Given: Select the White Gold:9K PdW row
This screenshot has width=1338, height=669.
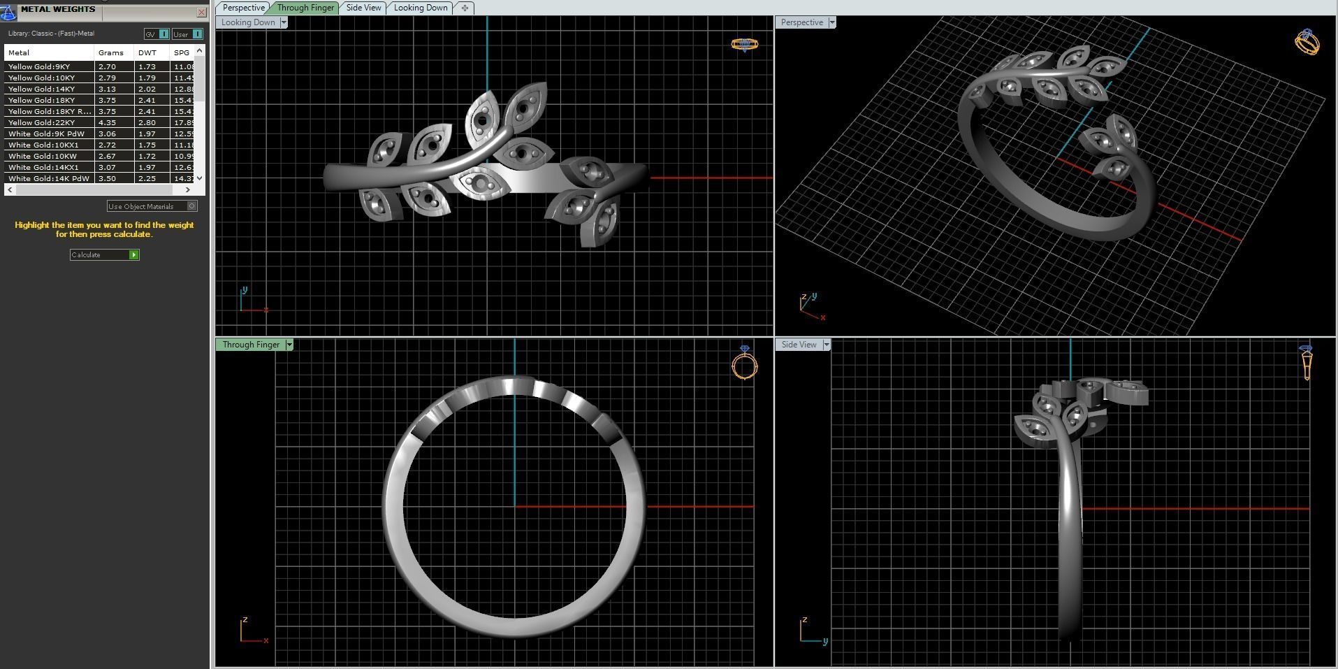Looking at the screenshot, I should 100,134.
